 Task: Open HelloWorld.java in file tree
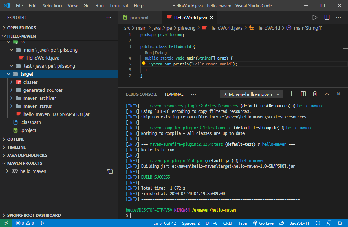click(59, 58)
